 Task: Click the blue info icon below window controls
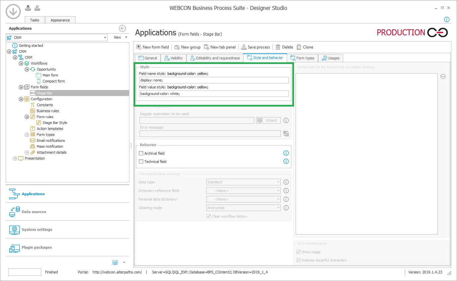447,20
